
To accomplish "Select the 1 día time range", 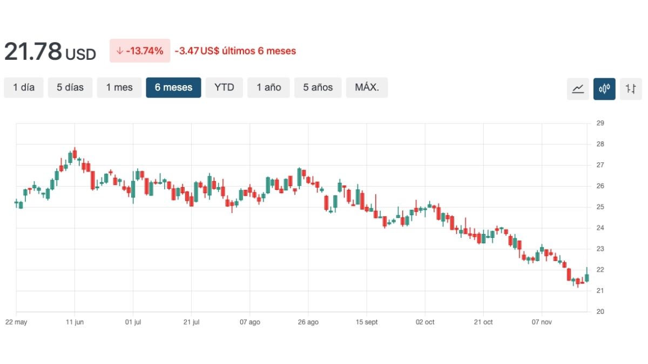I will pyautogui.click(x=24, y=87).
